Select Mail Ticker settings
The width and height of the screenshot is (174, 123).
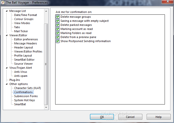[21, 31]
